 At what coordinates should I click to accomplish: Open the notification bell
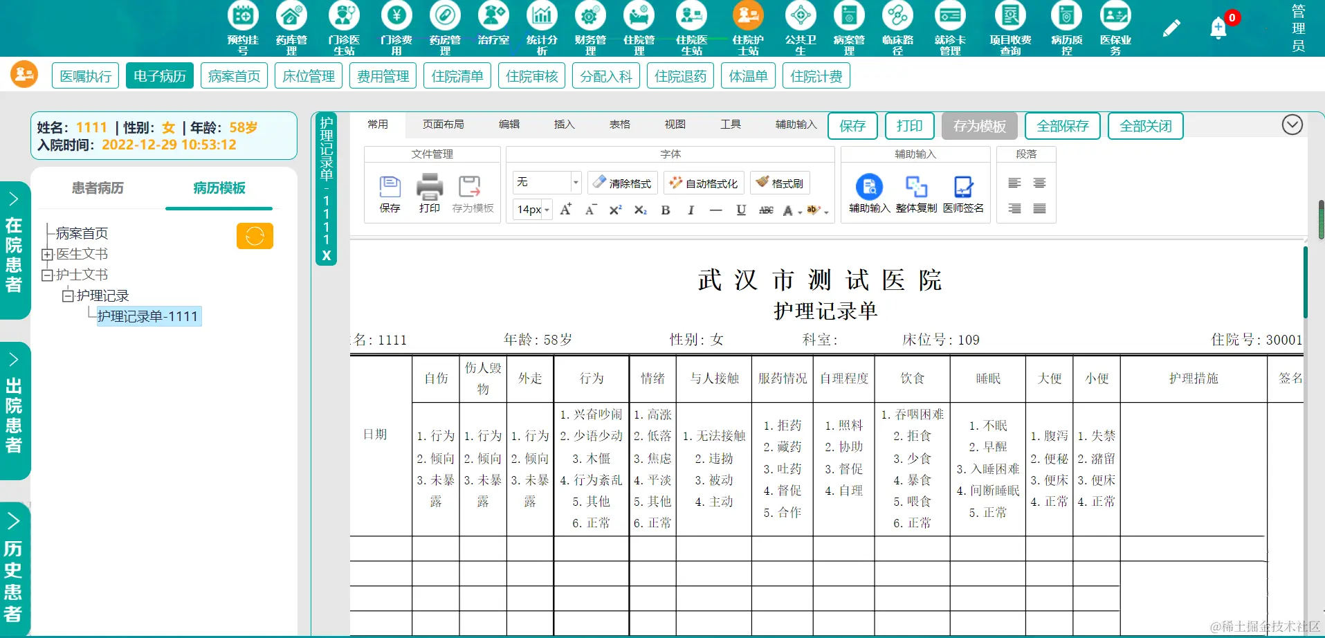click(x=1218, y=28)
